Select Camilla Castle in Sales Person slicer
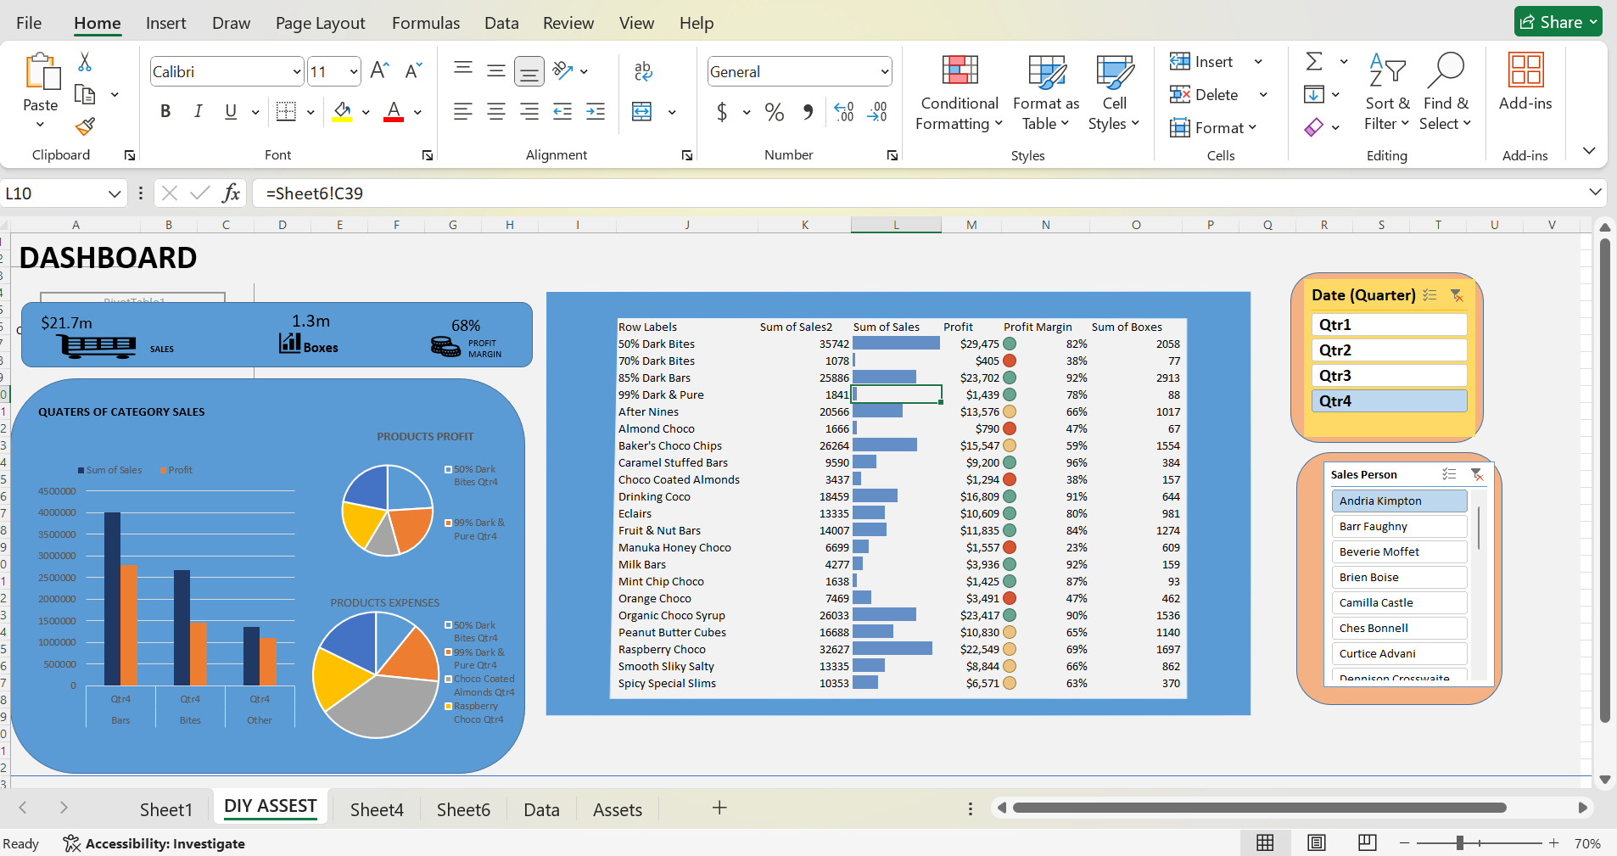The image size is (1617, 856). (x=1399, y=602)
